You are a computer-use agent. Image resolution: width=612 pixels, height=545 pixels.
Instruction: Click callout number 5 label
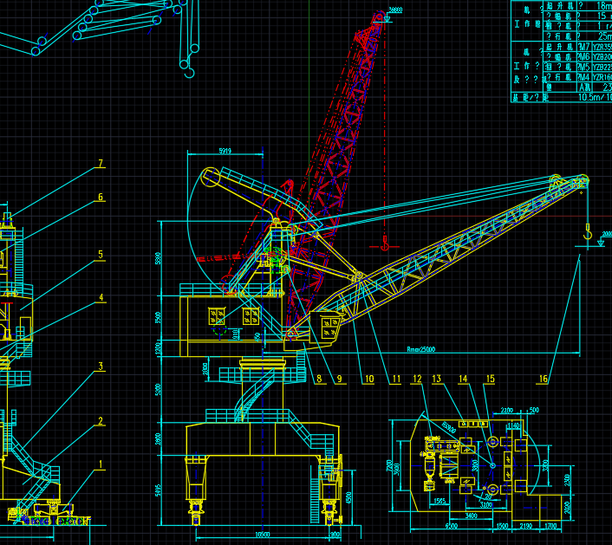pyautogui.click(x=101, y=255)
